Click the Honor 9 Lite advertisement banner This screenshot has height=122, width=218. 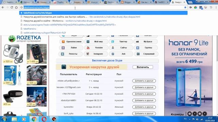(x=188, y=76)
